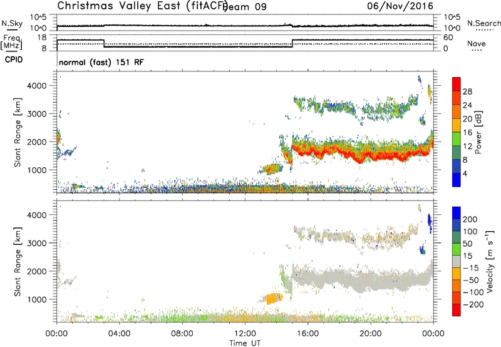
Task: Click the Slant Range label of power panel
Action: pos(18,132)
